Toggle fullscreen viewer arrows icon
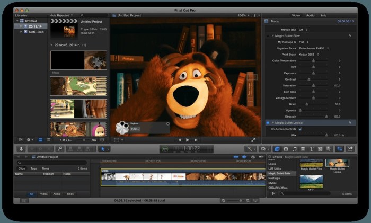Viewport: 371px width, 223px height. pos(253,140)
